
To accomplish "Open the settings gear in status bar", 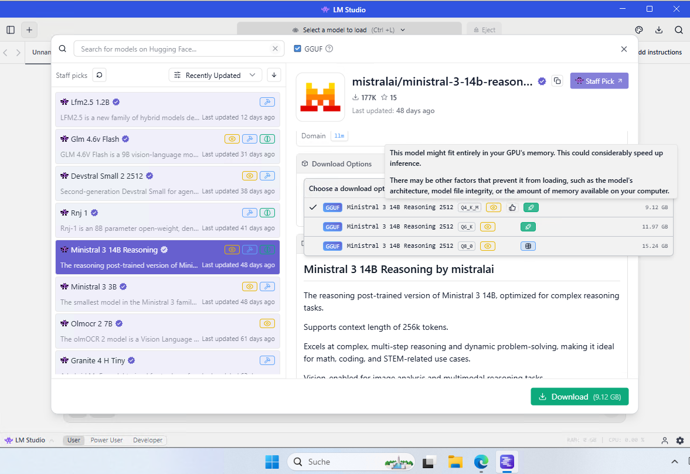I will [680, 441].
